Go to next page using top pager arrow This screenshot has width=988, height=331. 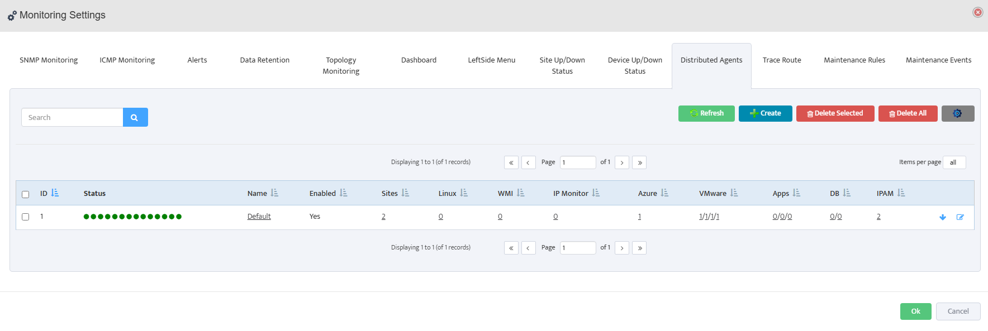pos(621,162)
